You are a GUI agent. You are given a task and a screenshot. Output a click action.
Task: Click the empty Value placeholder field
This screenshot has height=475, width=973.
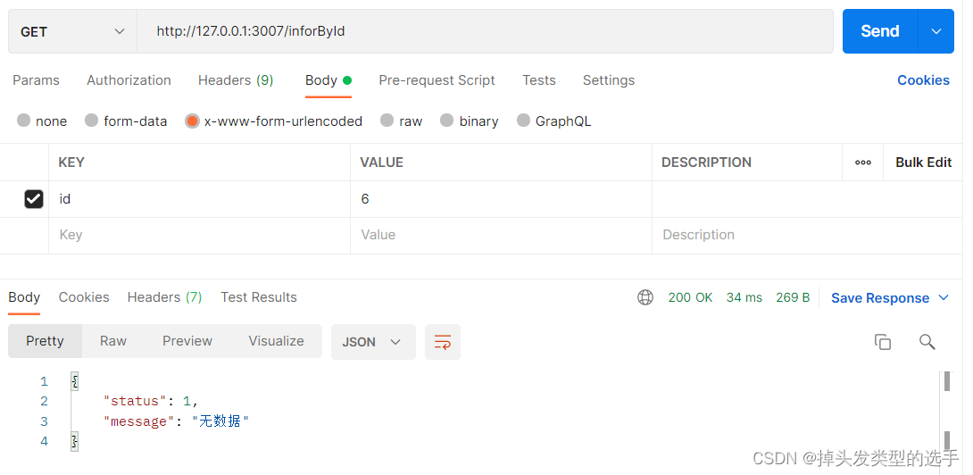[x=501, y=236]
